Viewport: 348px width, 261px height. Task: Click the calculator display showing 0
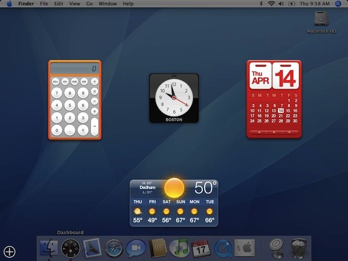point(75,68)
